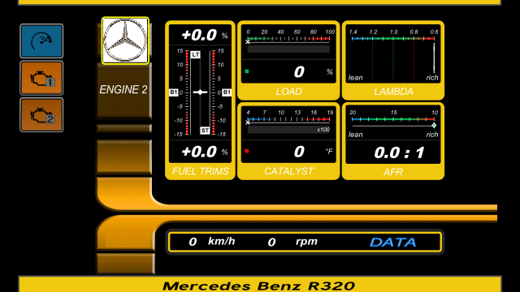Click the LT long-term trim label
This screenshot has height=292, width=520.
[195, 54]
